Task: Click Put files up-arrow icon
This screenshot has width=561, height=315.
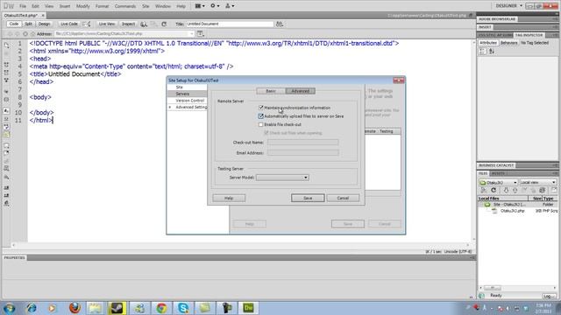Action: pos(515,191)
